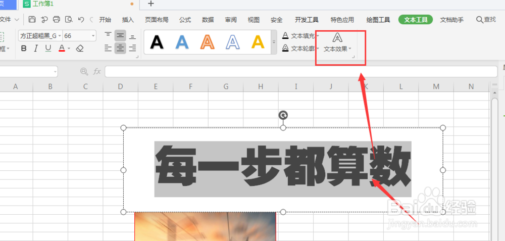
Task: Click the Undo arrow icon
Action: point(81,20)
